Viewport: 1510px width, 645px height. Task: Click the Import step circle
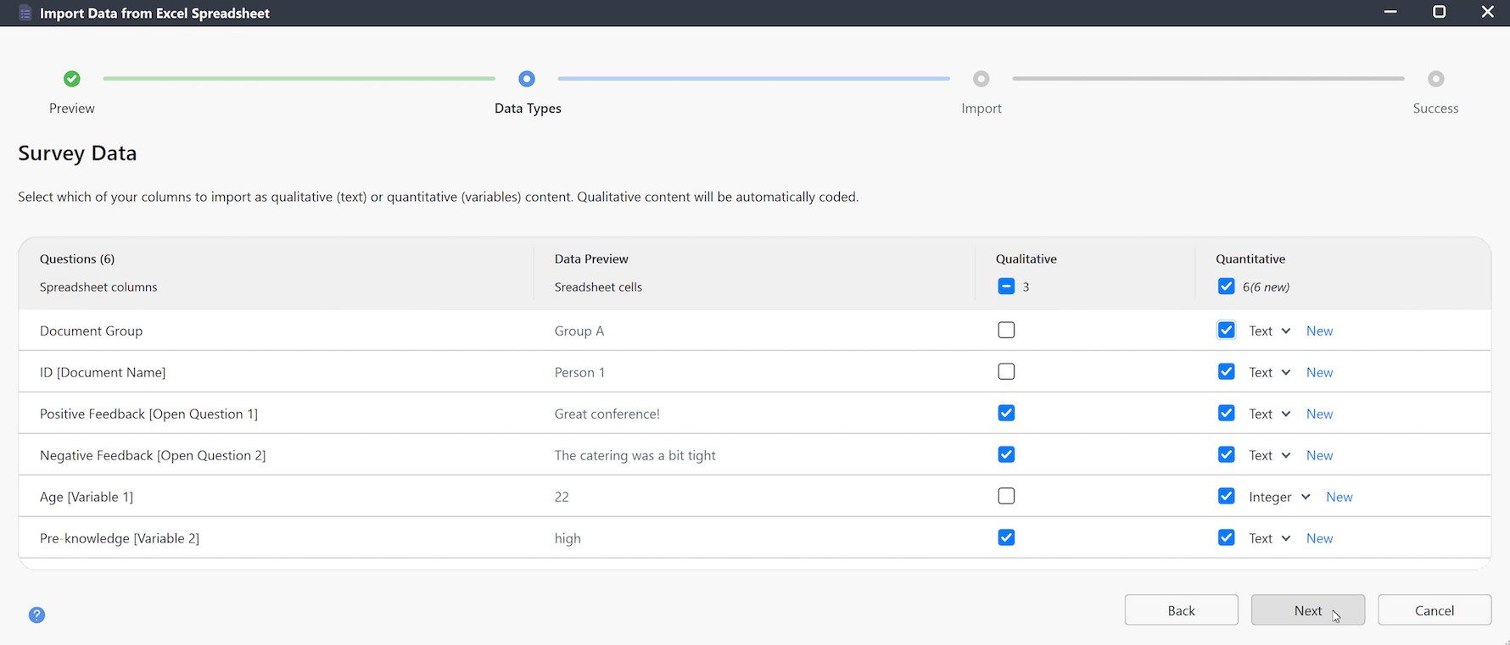coord(981,79)
